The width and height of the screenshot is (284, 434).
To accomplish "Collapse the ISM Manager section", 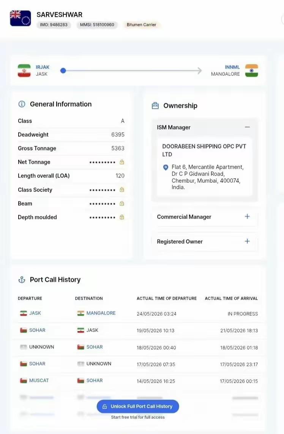I will [x=247, y=127].
